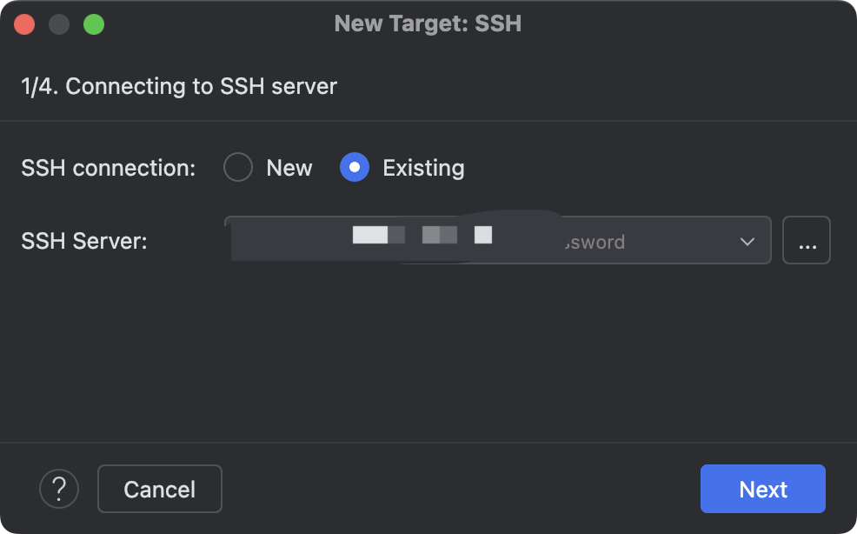The width and height of the screenshot is (857, 534).
Task: Click the red close window button
Action: [x=24, y=23]
